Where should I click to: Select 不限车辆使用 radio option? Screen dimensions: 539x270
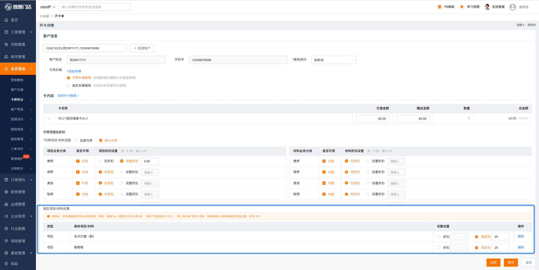[x=68, y=78]
